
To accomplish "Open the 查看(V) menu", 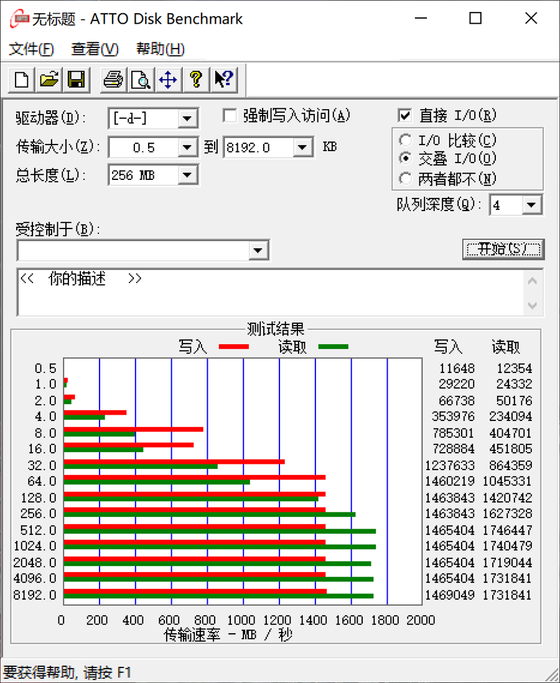I will 95,49.
